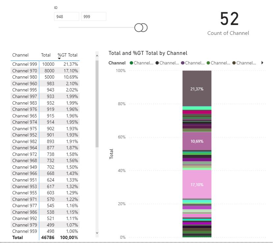Select the Channel 975 row
Image resolution: width=273 pixels, height=243 pixels.
point(45,129)
